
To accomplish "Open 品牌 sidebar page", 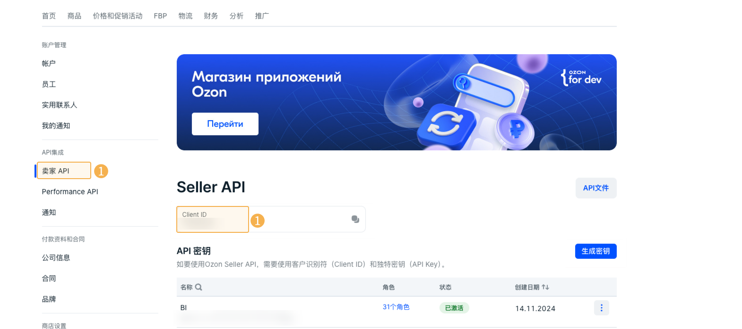I will [49, 299].
